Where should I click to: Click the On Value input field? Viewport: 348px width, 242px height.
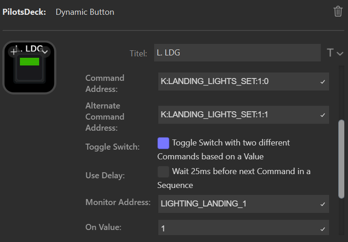[x=237, y=229]
